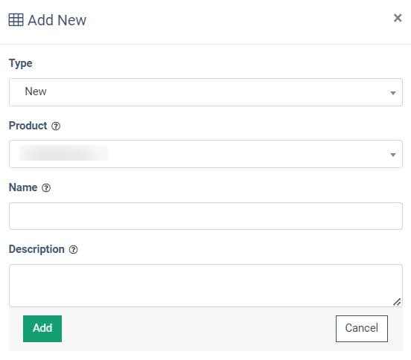Click the table grid icon beside Add New
Screen dimensions: 411x360
click(x=16, y=20)
